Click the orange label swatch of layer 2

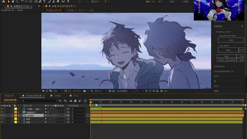click(x=15, y=112)
